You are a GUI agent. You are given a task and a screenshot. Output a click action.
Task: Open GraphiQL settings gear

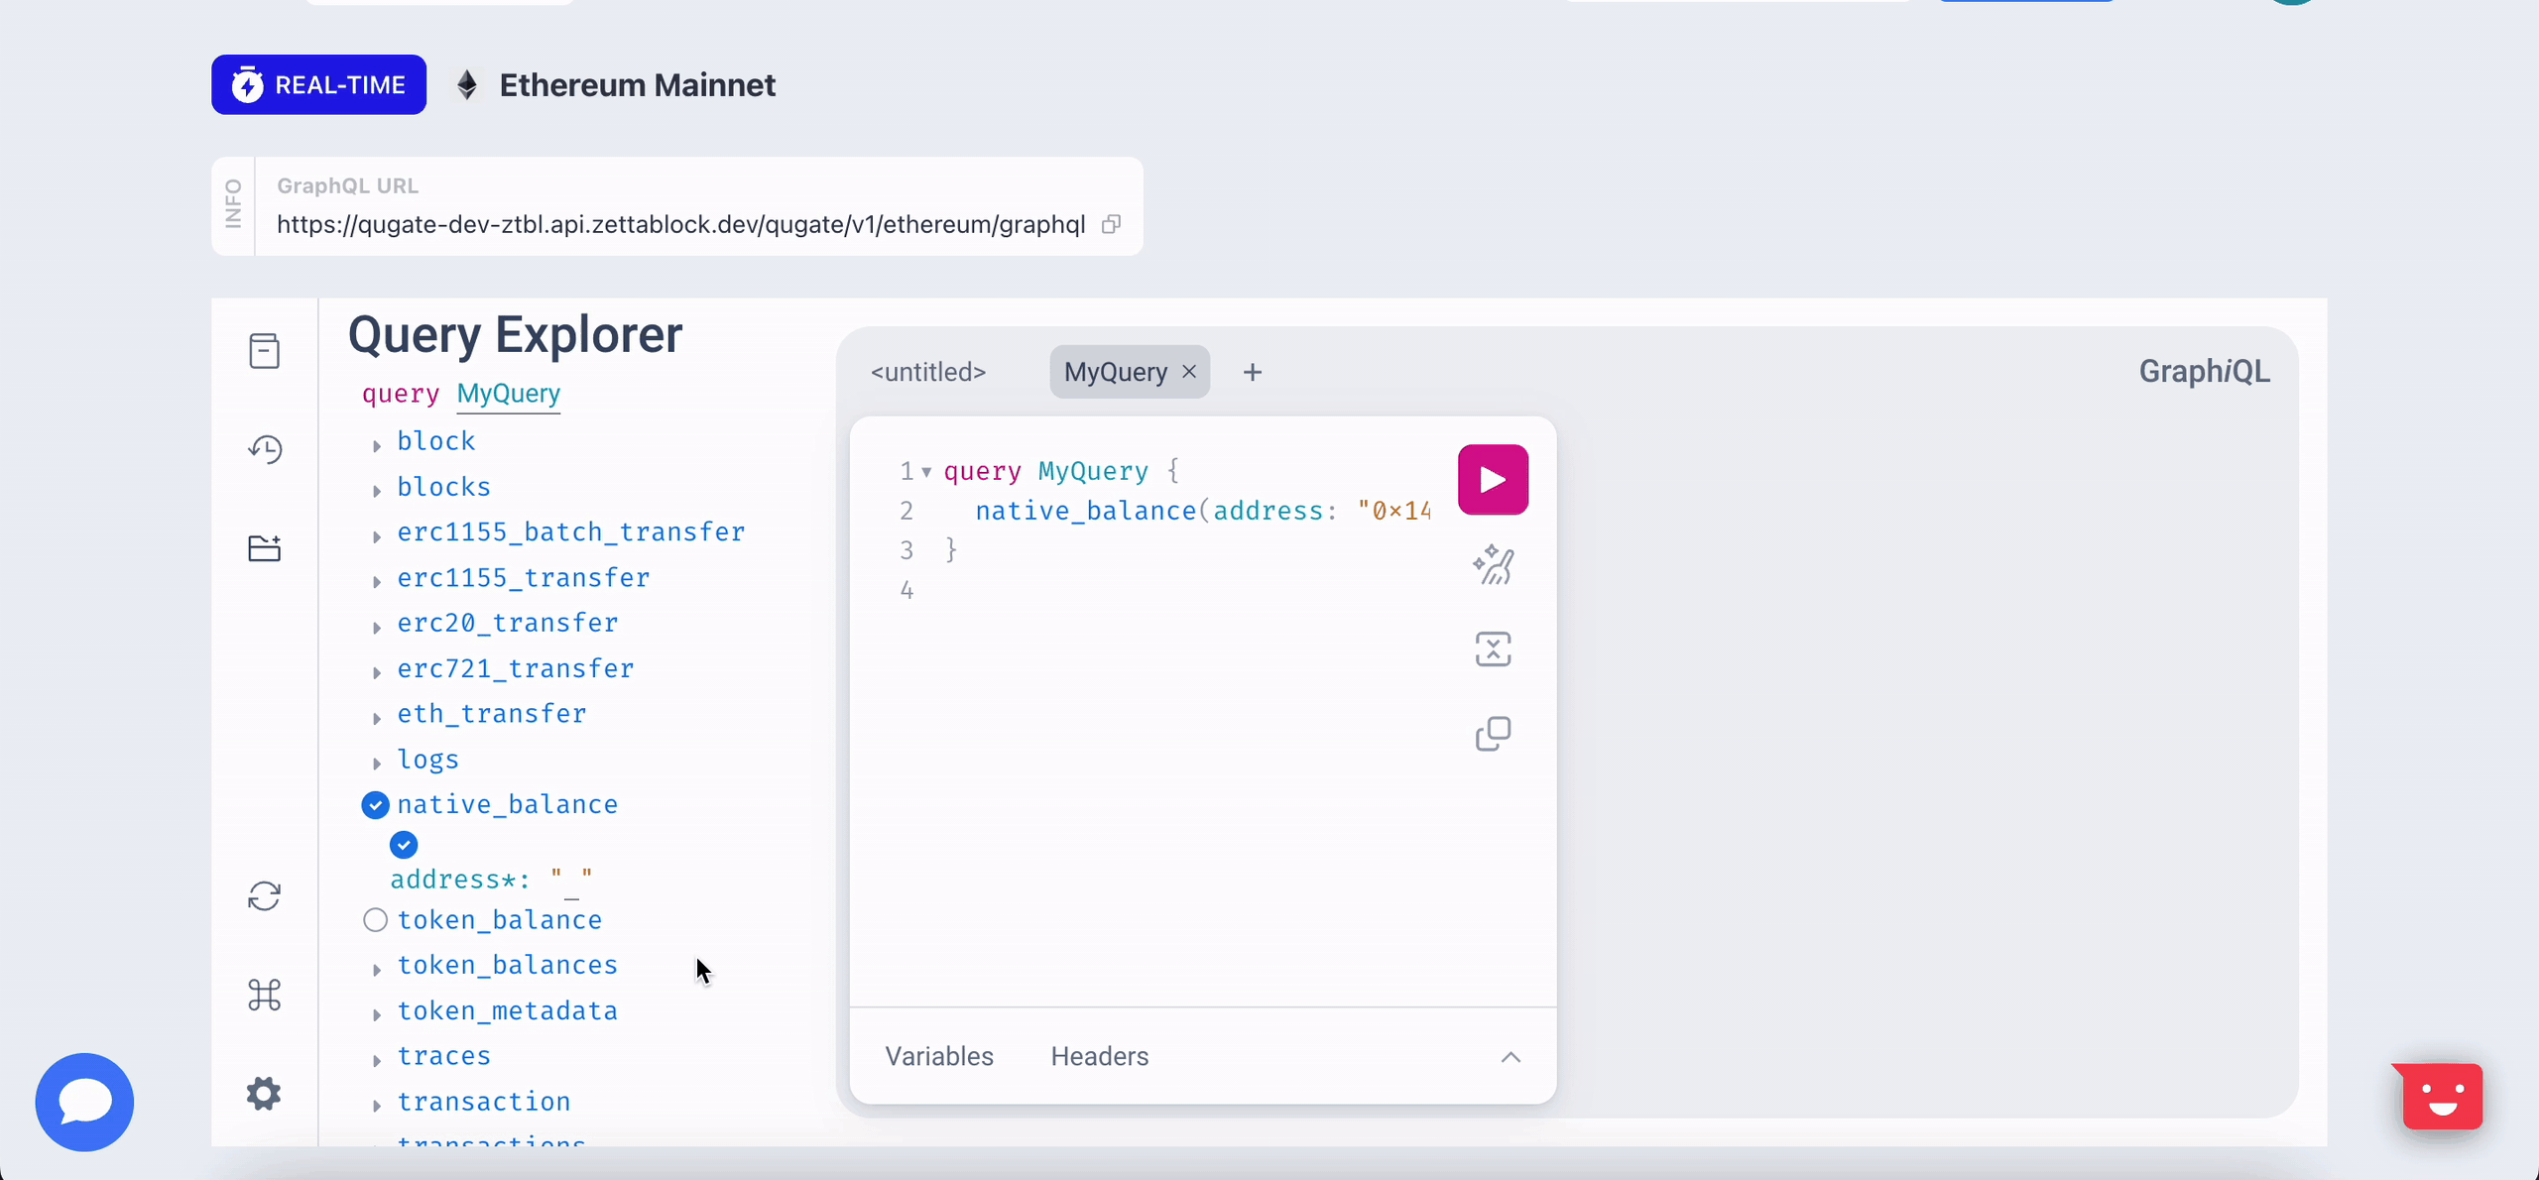coord(264,1094)
